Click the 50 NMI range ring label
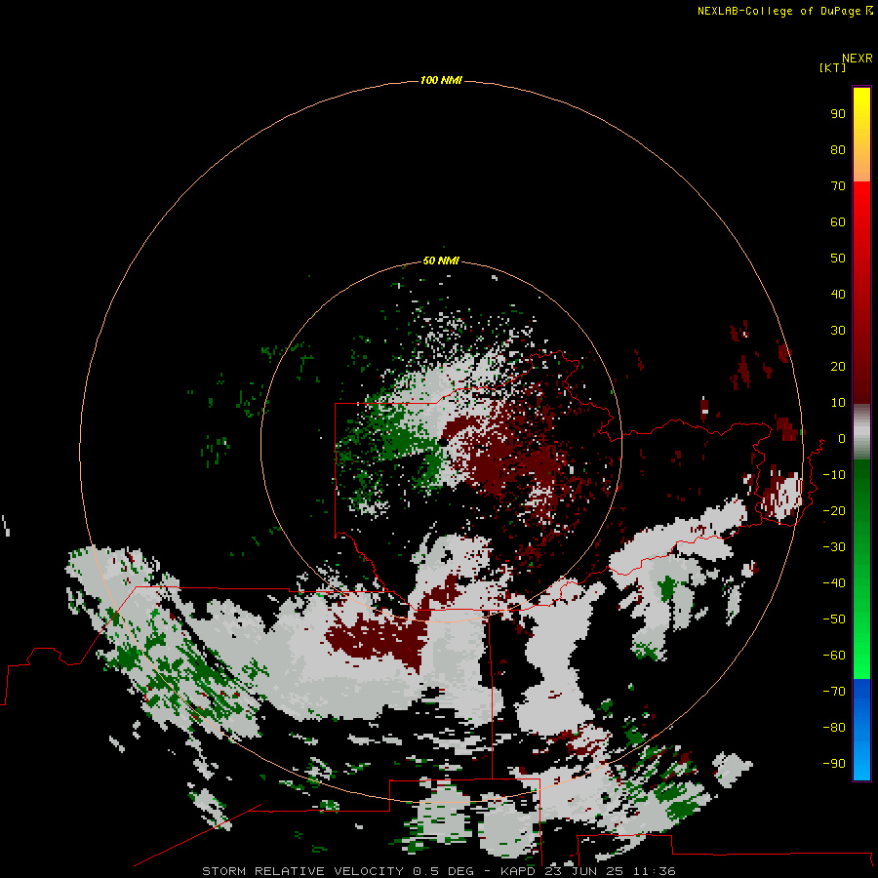The width and height of the screenshot is (878, 878). click(441, 260)
